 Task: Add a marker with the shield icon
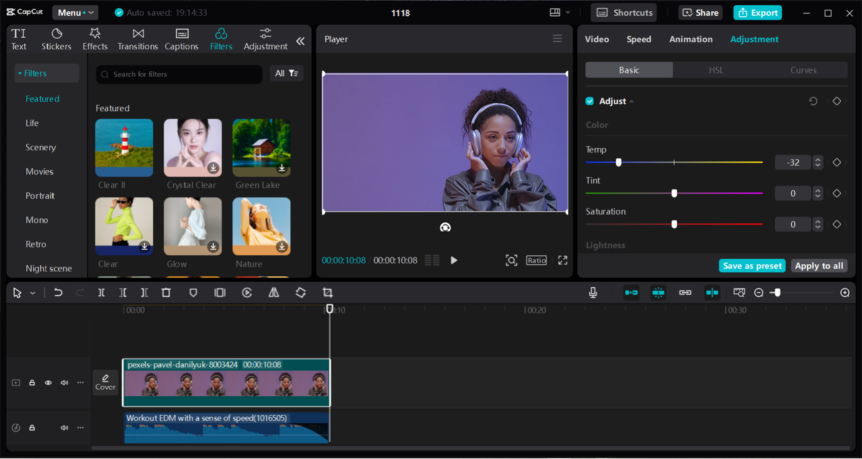[193, 293]
